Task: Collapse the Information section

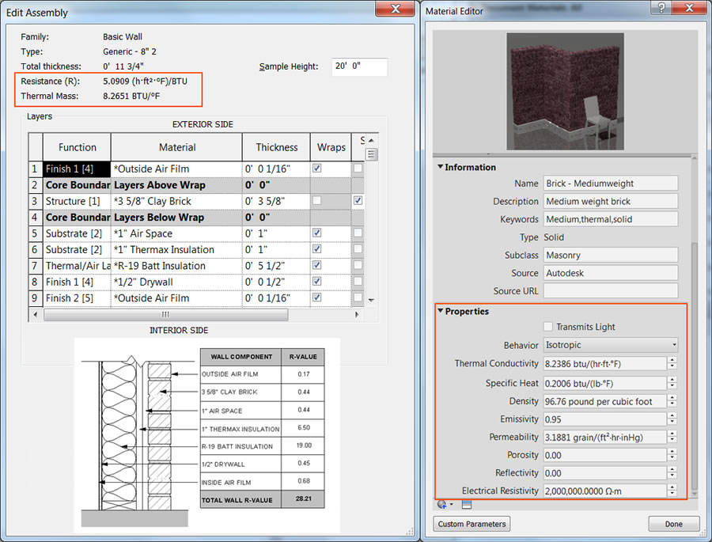Action: coord(440,167)
